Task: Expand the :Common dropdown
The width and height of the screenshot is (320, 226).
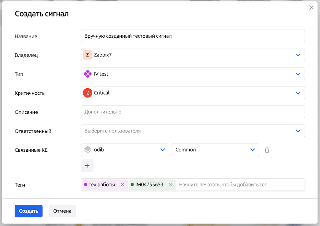Action: [x=252, y=150]
